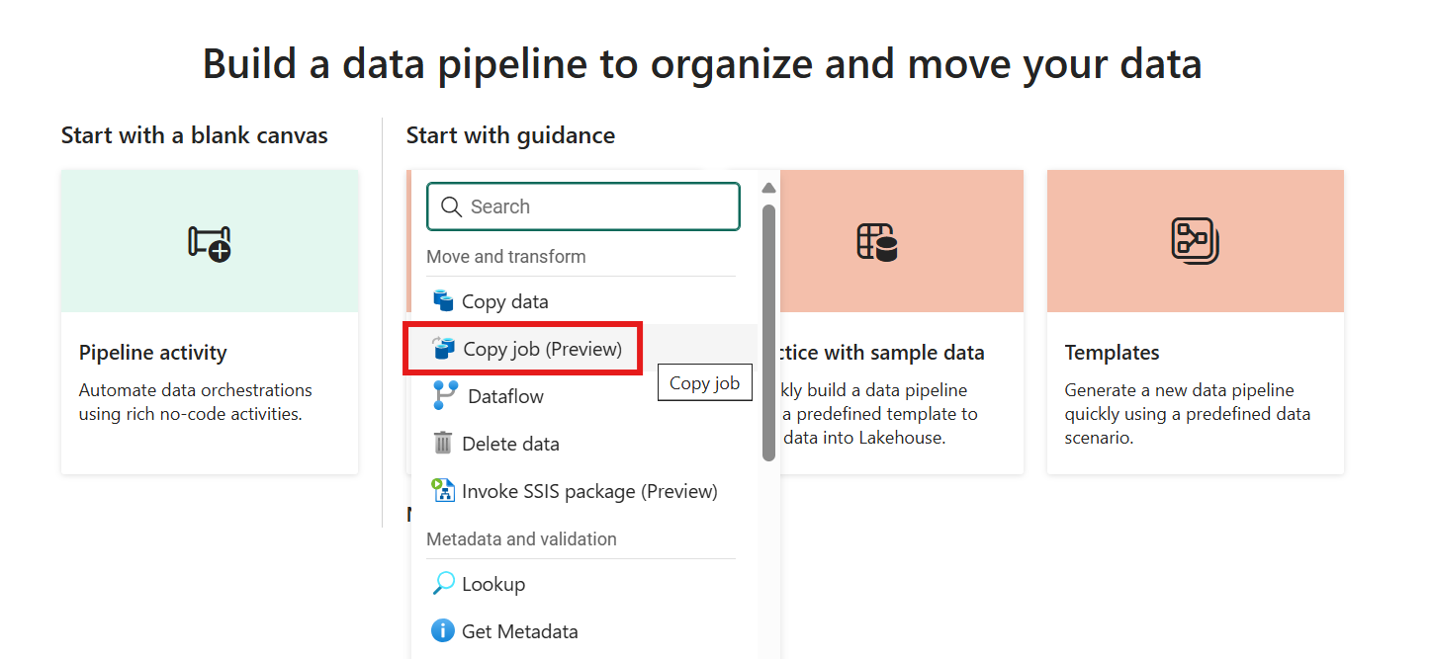
Task: Click the Invoke SSIS package icon
Action: (x=443, y=490)
